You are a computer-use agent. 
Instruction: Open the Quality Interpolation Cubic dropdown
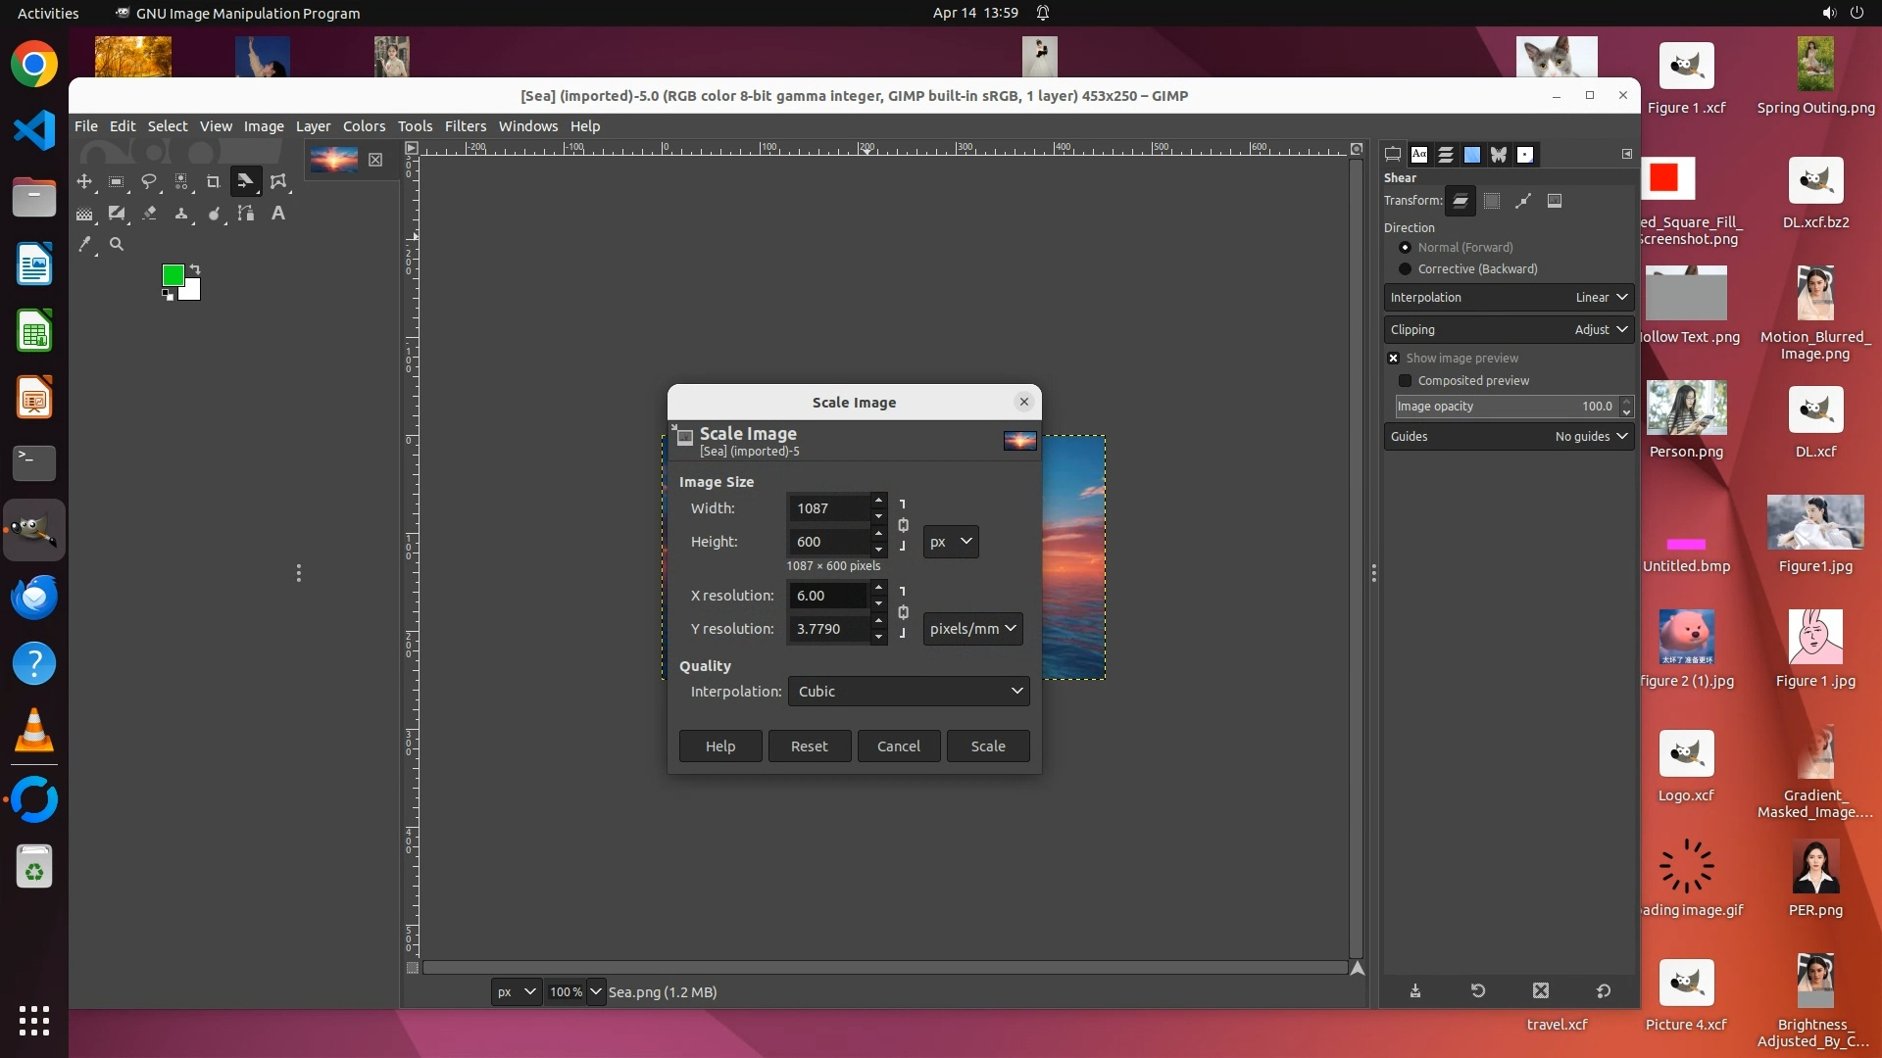tap(909, 692)
